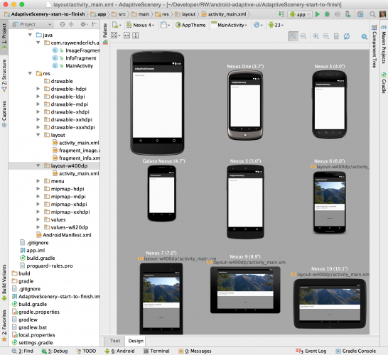Select MainActivity class in the project tree
The height and width of the screenshot is (355, 388).
click(73, 66)
